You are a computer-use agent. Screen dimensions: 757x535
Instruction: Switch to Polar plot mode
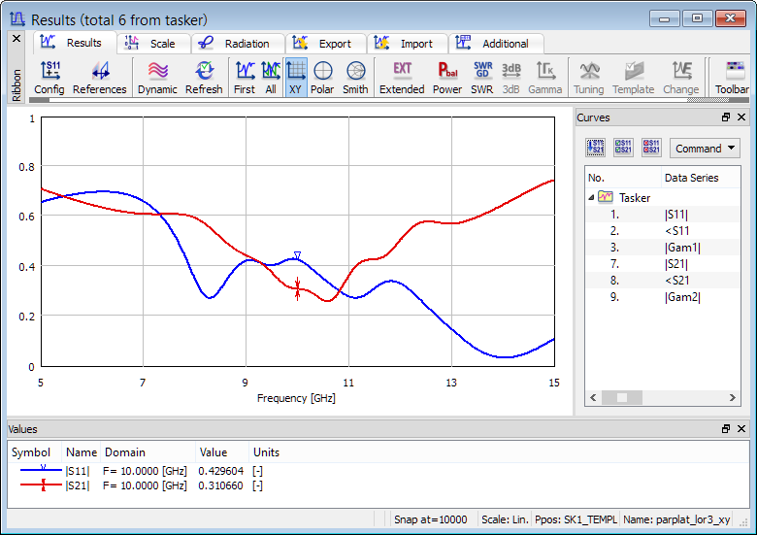click(x=322, y=77)
